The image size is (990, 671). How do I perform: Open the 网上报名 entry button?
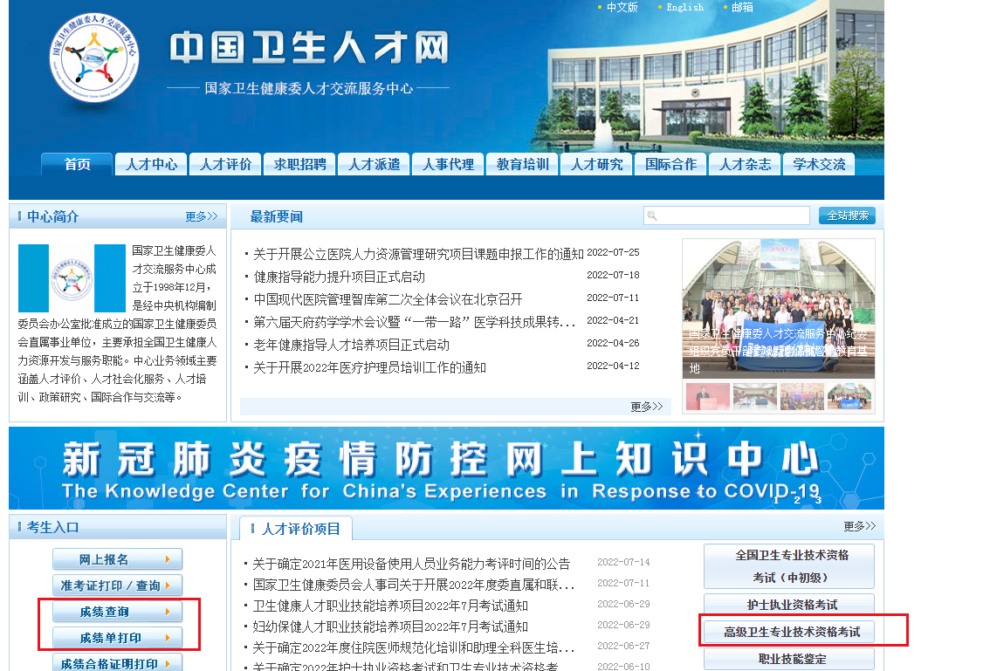pyautogui.click(x=117, y=559)
